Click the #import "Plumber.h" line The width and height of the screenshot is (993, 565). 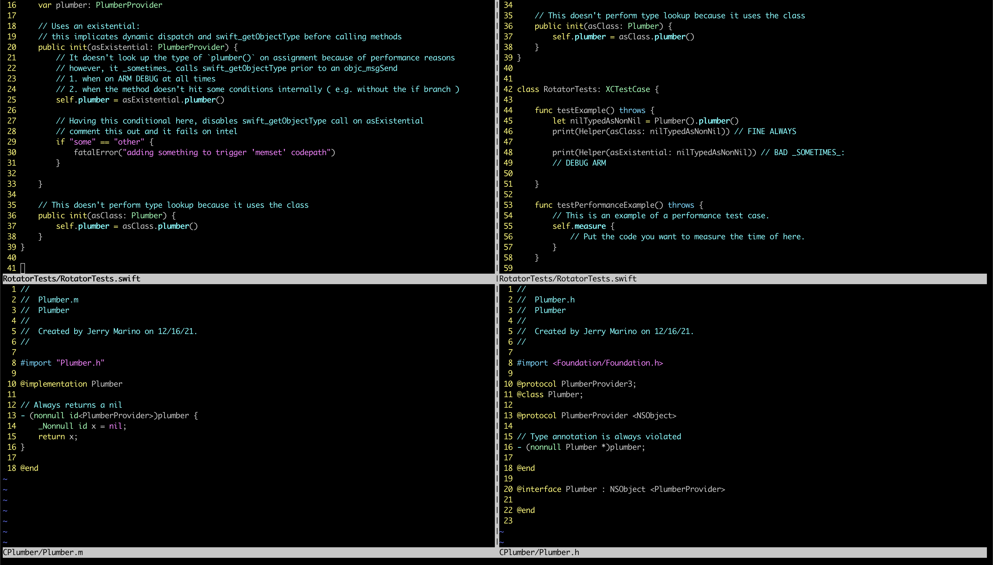[62, 363]
